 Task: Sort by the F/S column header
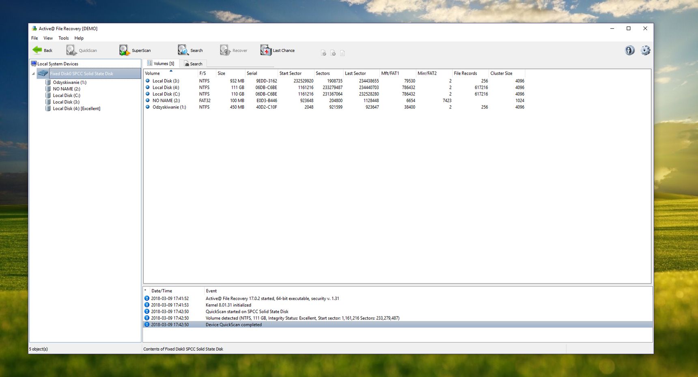click(x=207, y=73)
